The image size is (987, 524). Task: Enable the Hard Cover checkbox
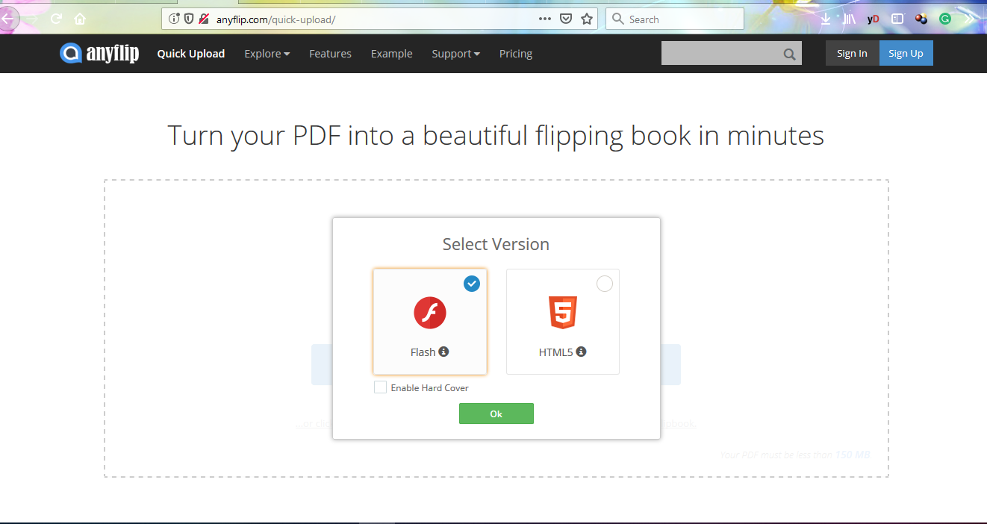point(381,387)
